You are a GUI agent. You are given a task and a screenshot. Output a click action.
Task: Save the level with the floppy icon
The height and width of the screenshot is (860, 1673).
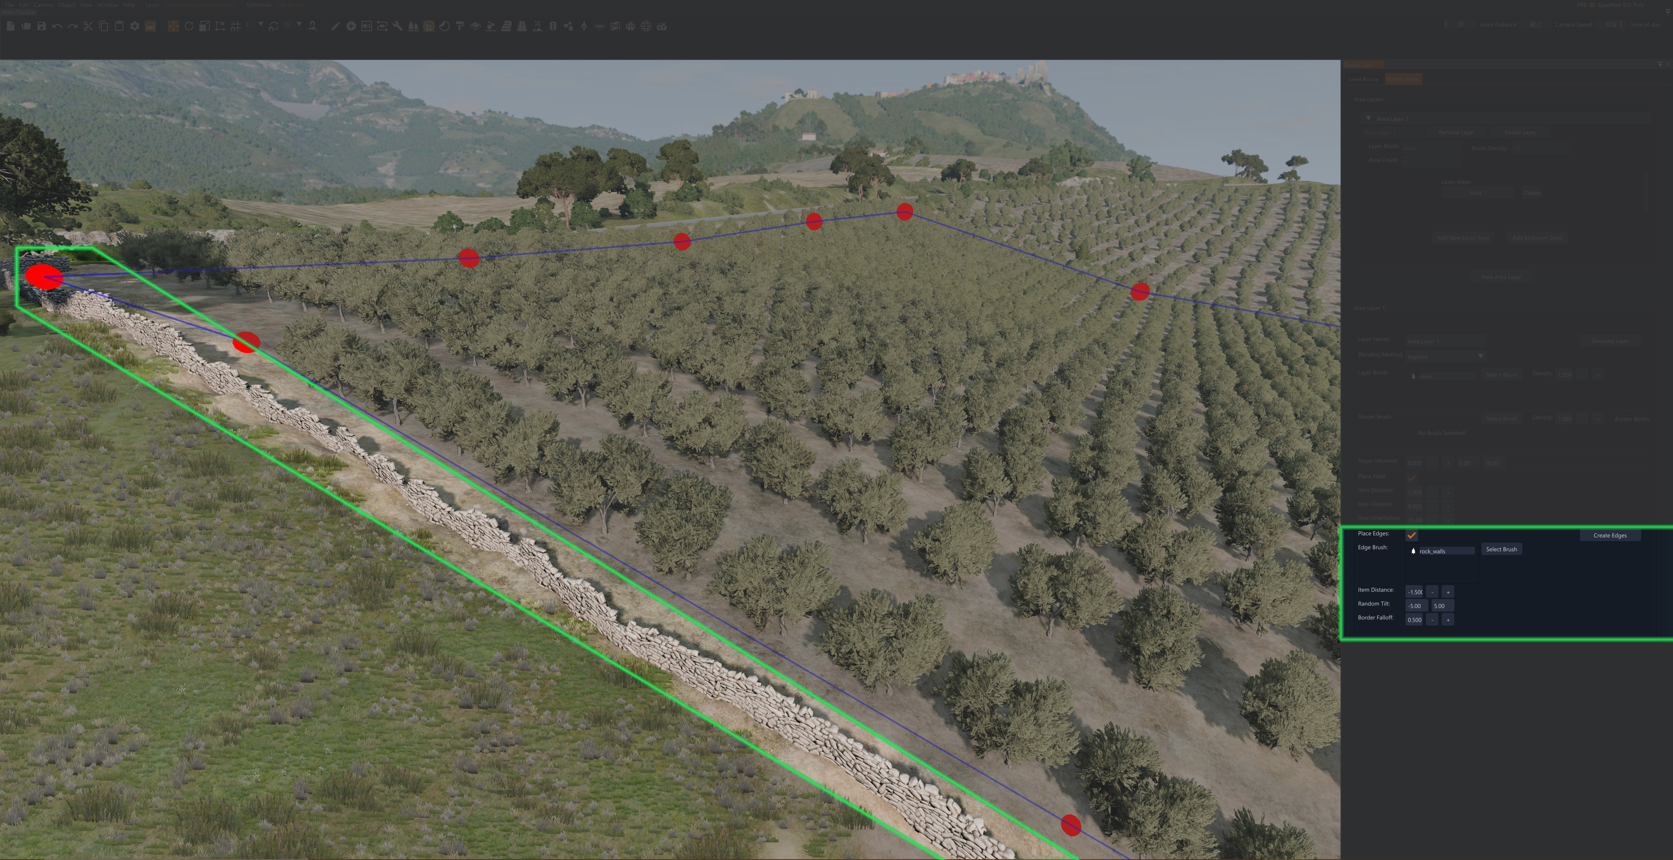[42, 26]
